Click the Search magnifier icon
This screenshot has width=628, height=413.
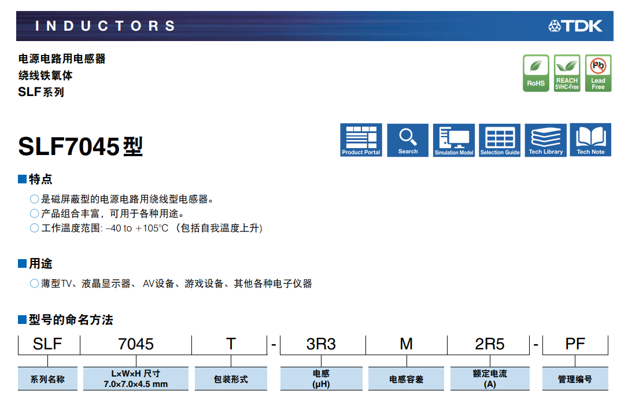click(x=408, y=140)
